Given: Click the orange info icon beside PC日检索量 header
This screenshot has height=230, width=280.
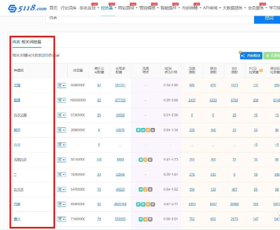Looking at the screenshot, I should pos(261,70).
